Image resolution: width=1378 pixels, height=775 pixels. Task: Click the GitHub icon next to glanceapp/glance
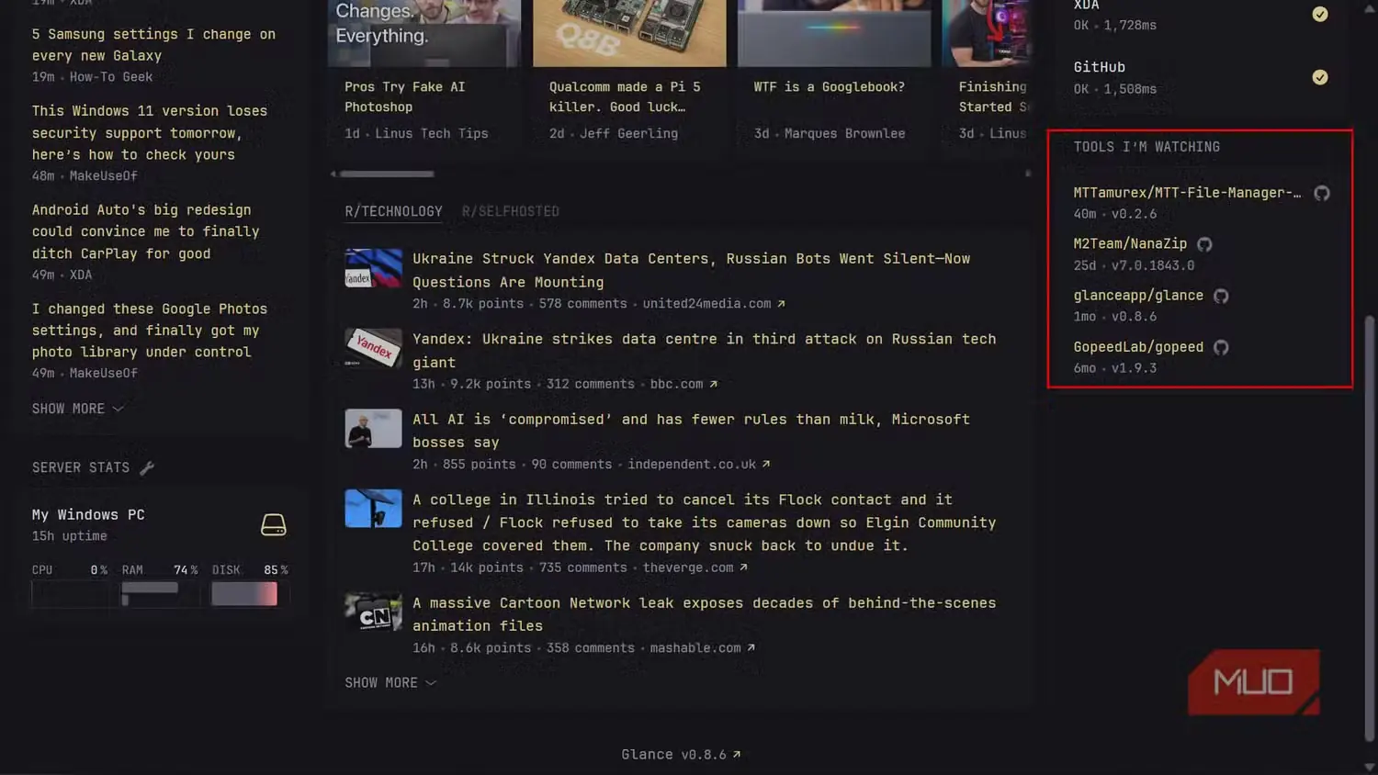1221,296
